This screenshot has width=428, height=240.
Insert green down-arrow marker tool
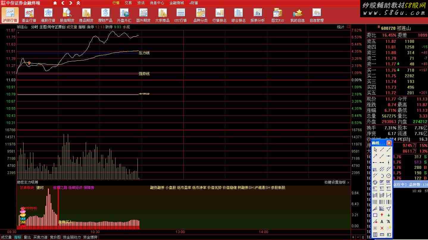coord(388,215)
